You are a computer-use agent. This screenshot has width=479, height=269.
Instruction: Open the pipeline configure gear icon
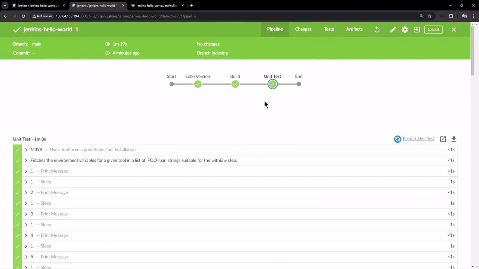[405, 30]
